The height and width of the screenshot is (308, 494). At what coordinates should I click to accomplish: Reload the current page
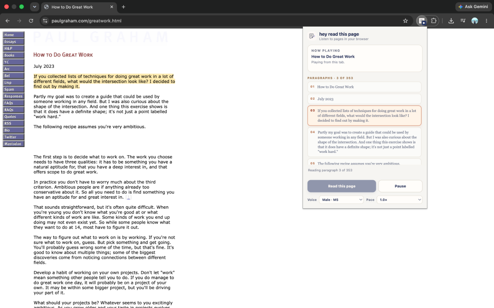pyautogui.click(x=31, y=21)
